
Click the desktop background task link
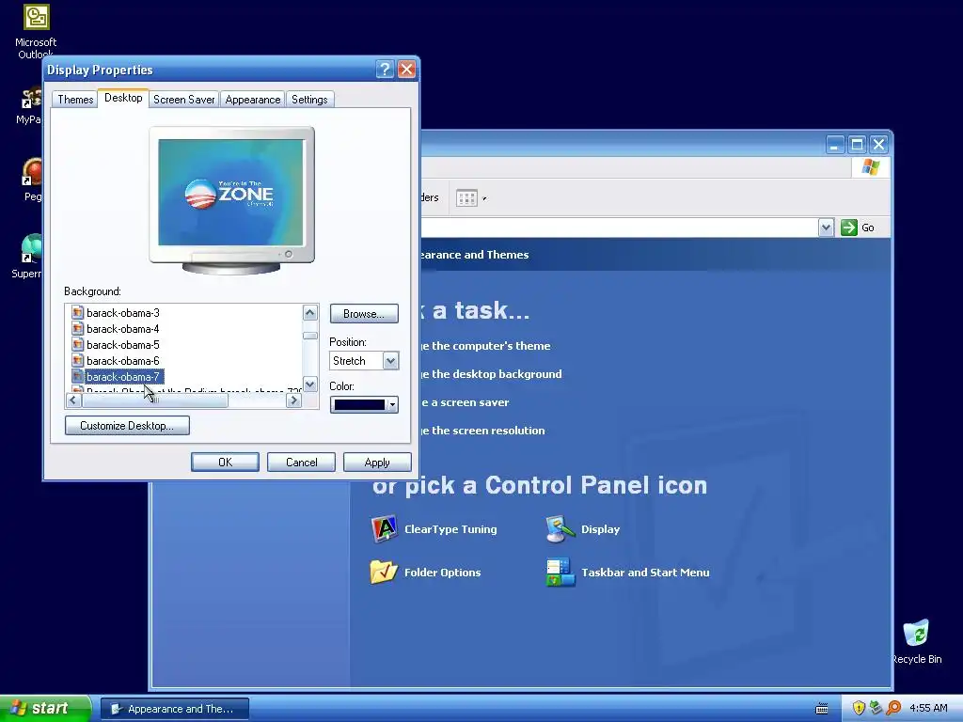pyautogui.click(x=491, y=374)
